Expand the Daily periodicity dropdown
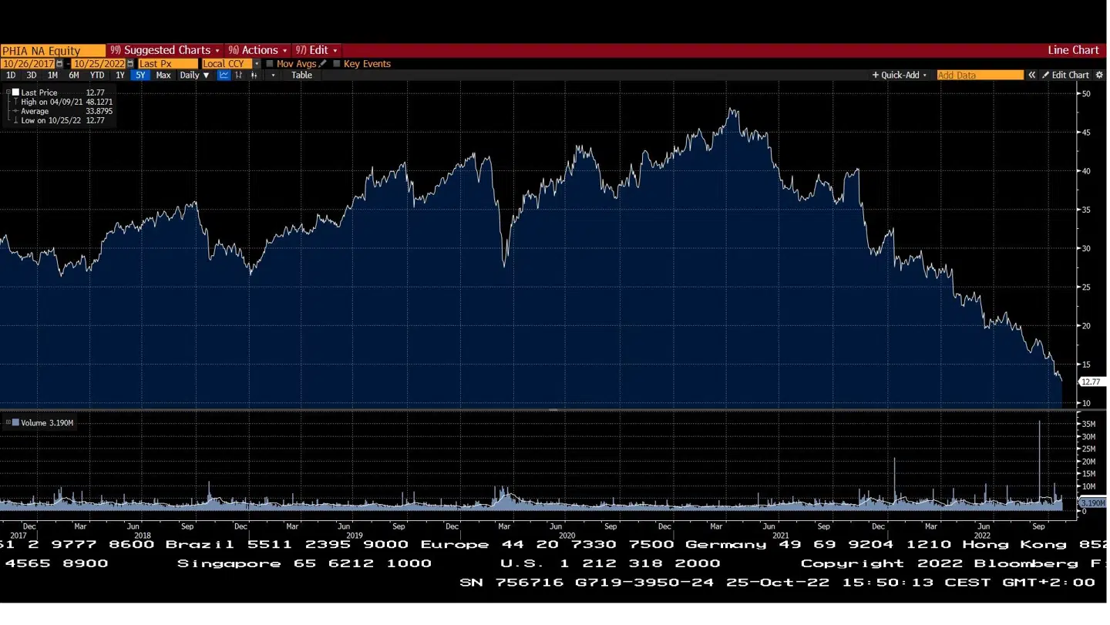The image size is (1110, 625). pos(194,76)
